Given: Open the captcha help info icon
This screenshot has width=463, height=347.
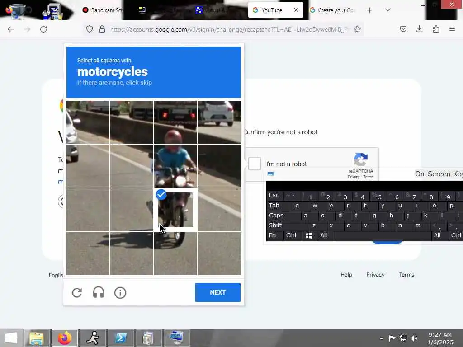Looking at the screenshot, I should coord(120,293).
